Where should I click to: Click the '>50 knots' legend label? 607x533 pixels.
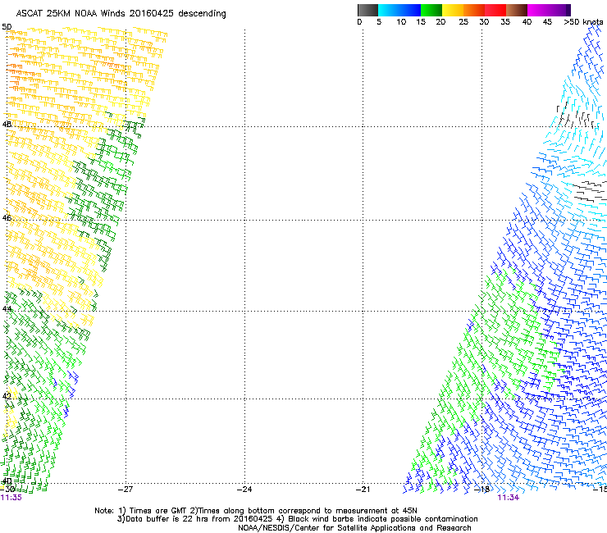[583, 22]
